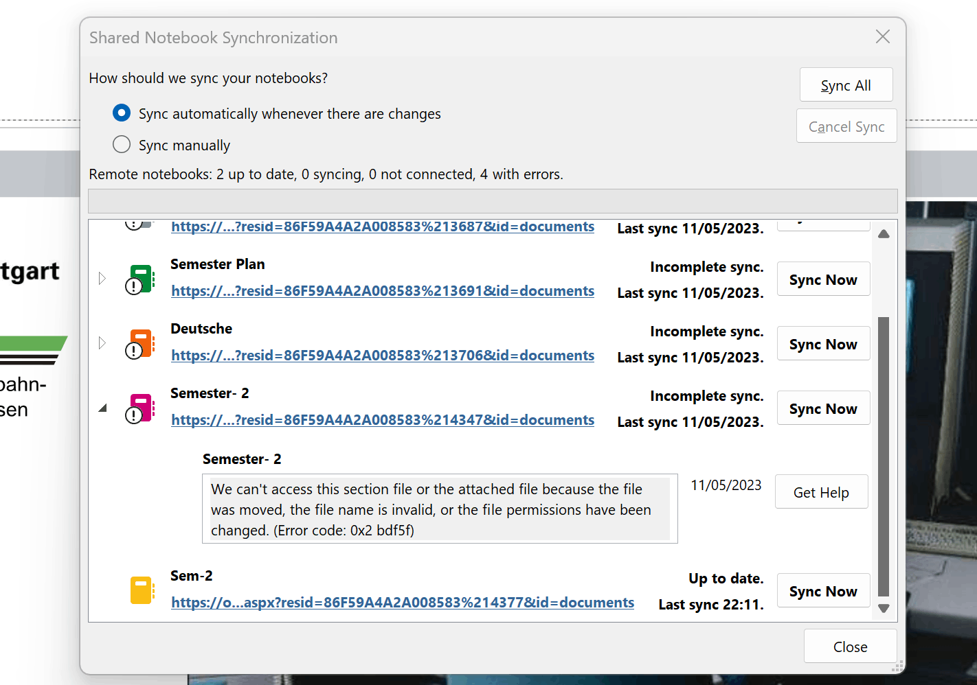Image resolution: width=977 pixels, height=685 pixels.
Task: Click the error message text box
Action: (440, 509)
